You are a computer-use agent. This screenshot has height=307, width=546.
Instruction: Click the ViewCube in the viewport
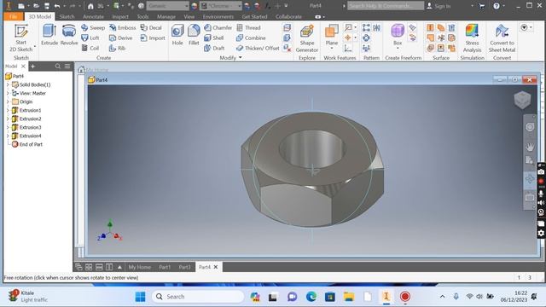(522, 100)
